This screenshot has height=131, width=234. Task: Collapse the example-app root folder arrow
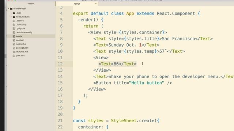tap(8, 9)
